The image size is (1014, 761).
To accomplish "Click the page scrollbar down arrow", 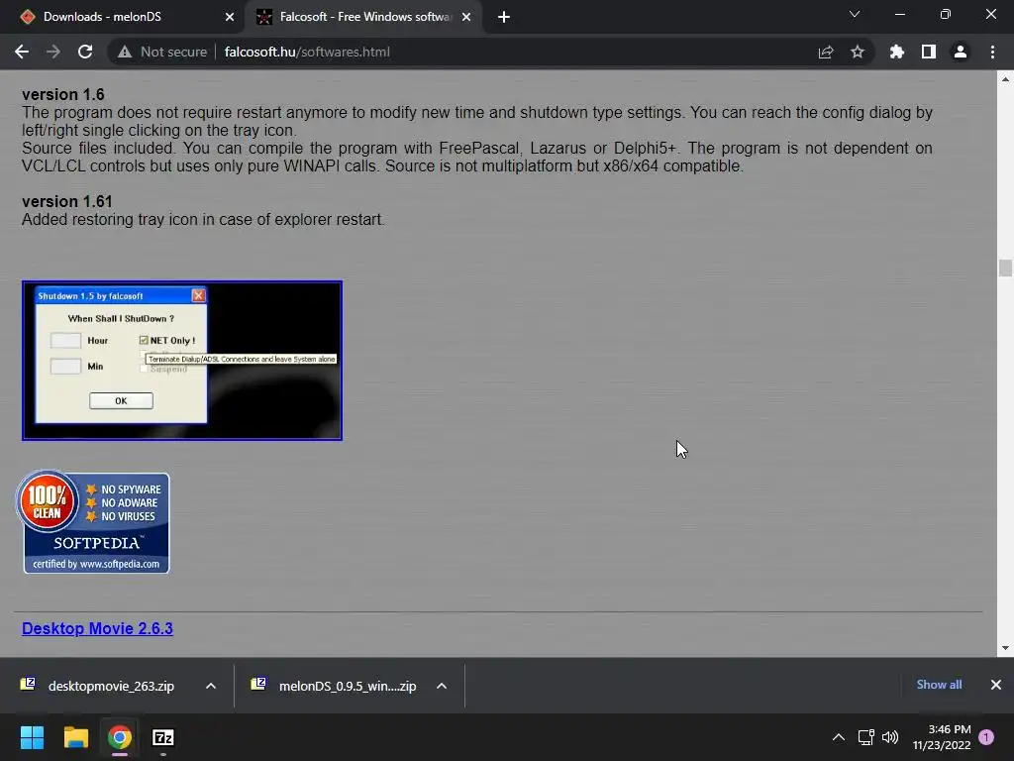I will point(1005,648).
